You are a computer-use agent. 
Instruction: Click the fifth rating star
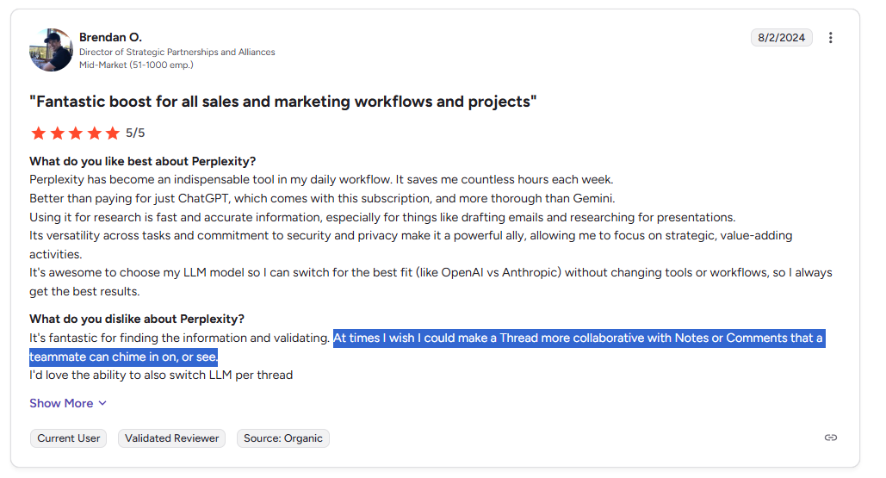[x=113, y=133]
